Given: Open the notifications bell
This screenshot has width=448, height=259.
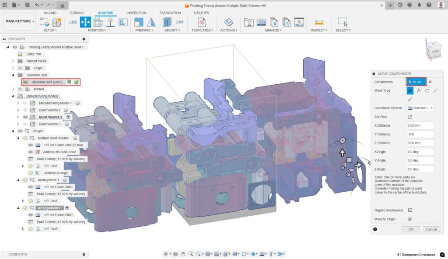Looking at the screenshot, I should click(x=419, y=5).
